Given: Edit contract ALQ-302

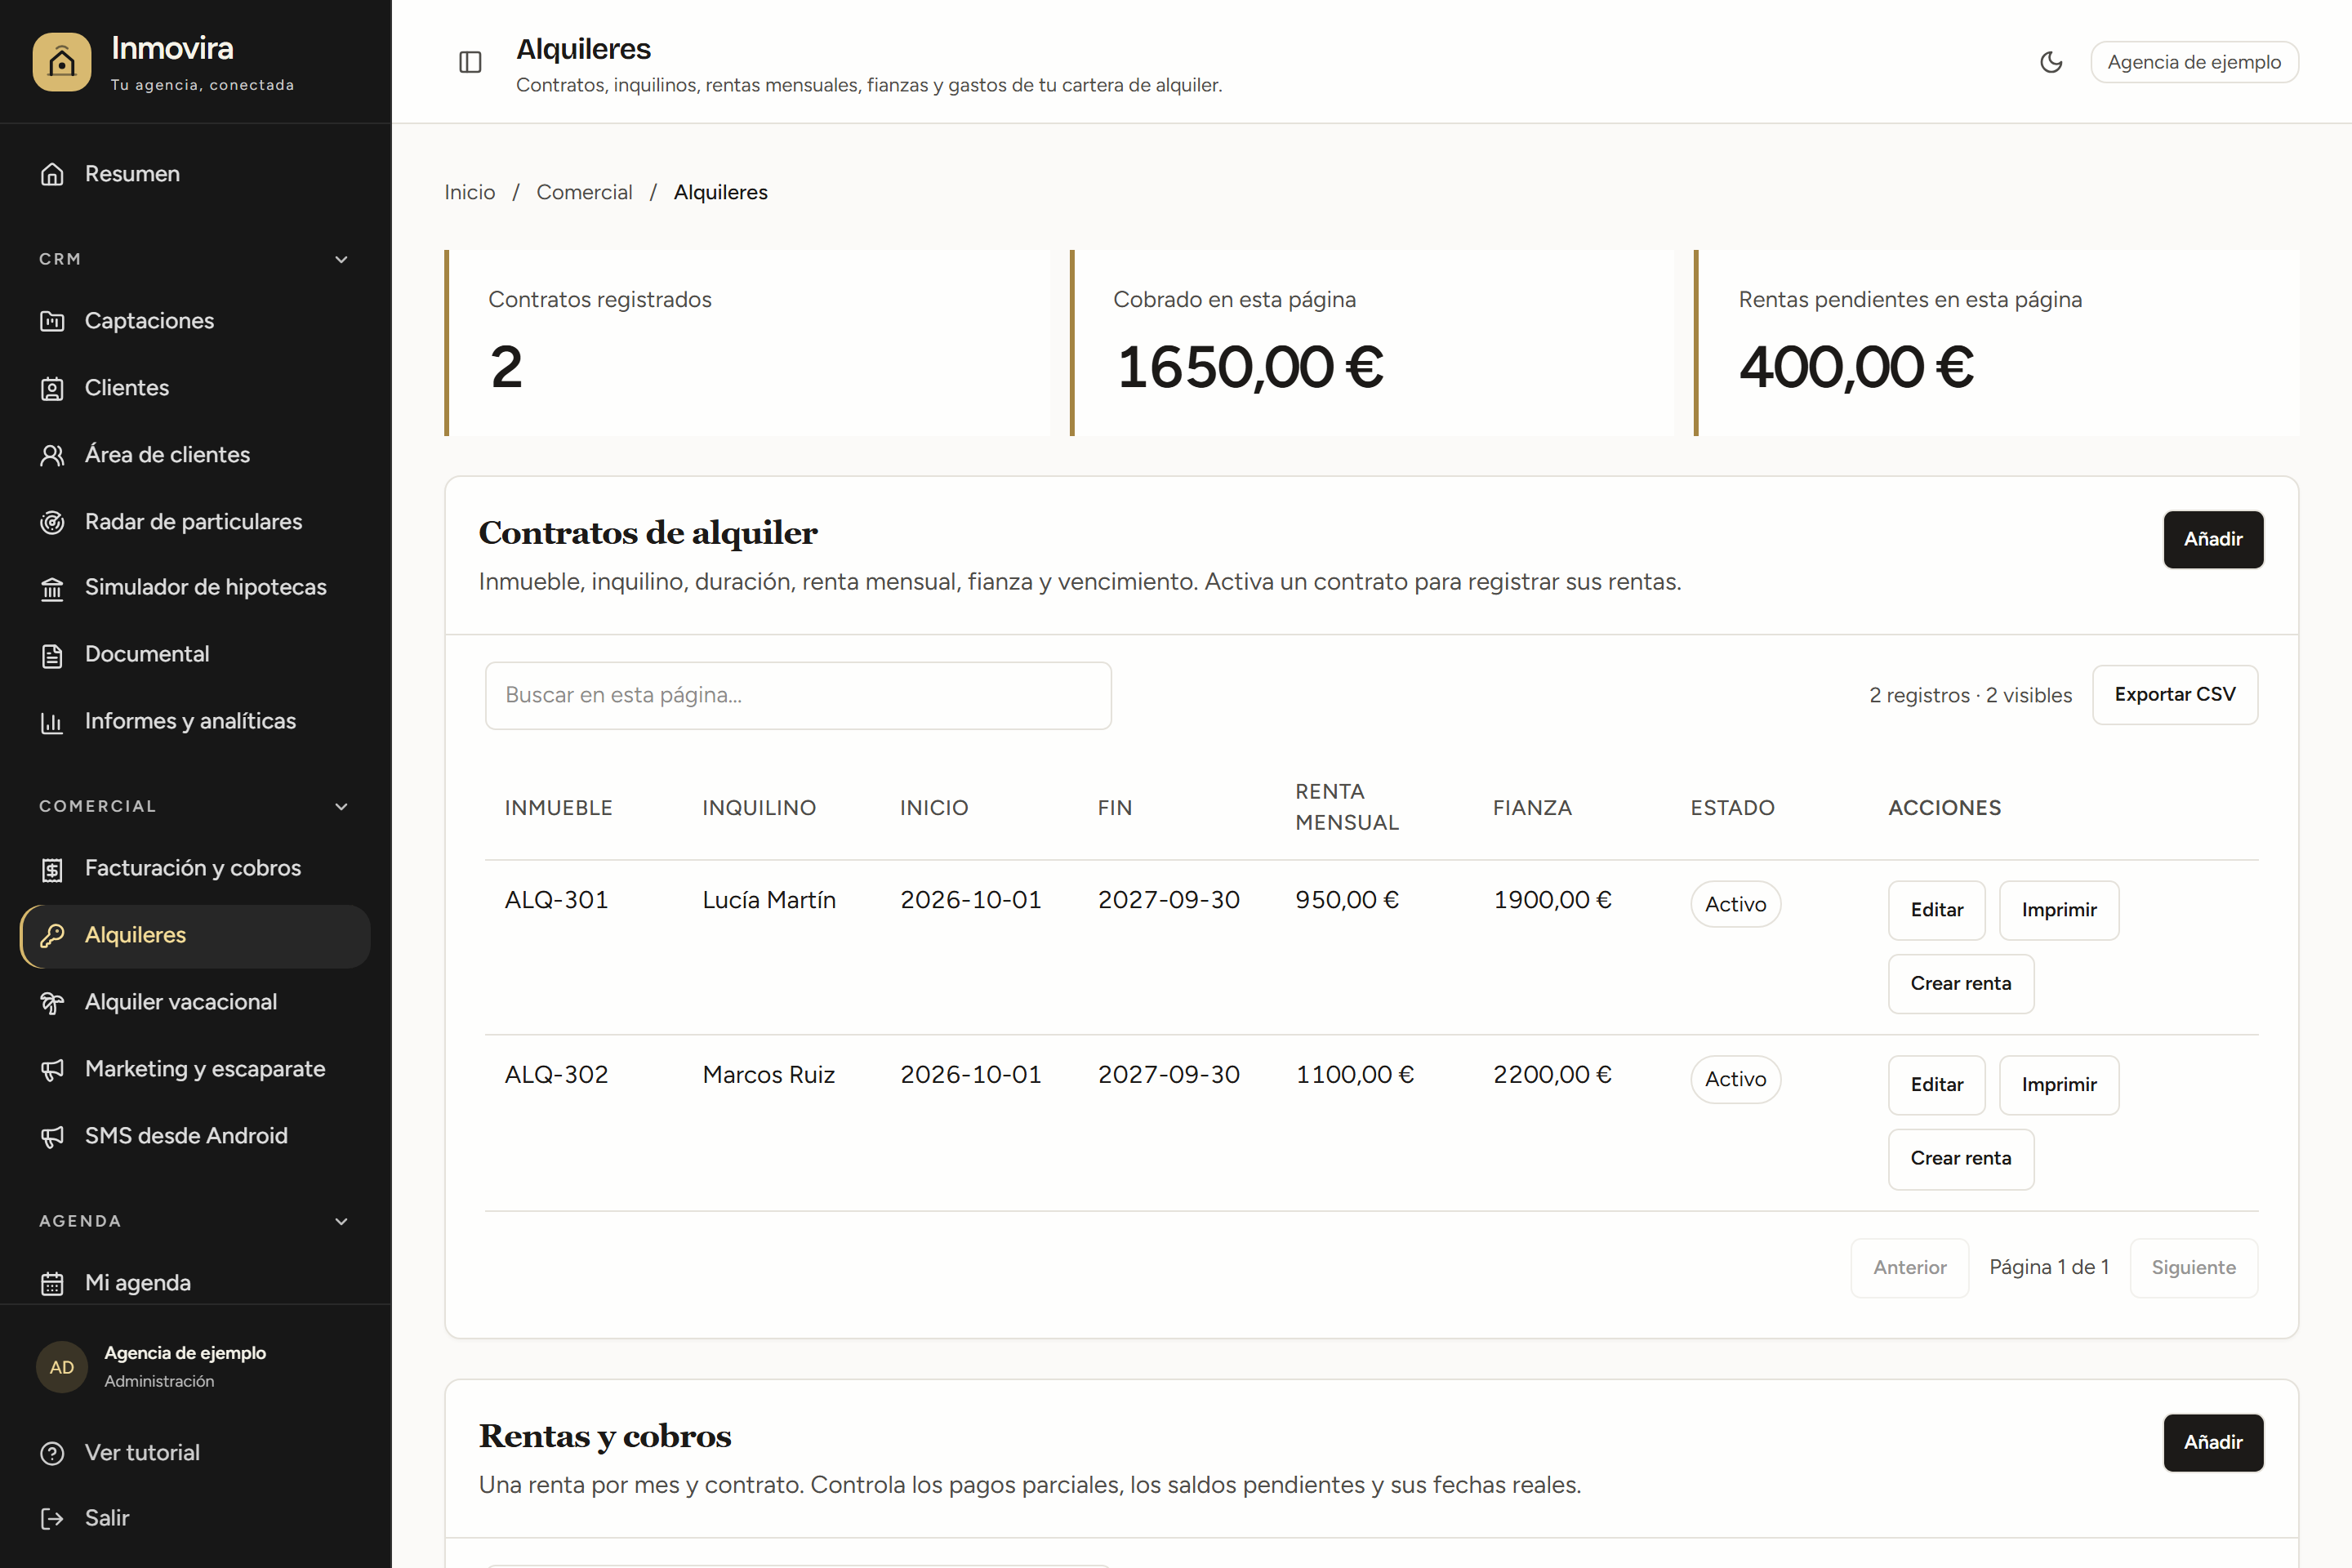Looking at the screenshot, I should [x=1936, y=1085].
